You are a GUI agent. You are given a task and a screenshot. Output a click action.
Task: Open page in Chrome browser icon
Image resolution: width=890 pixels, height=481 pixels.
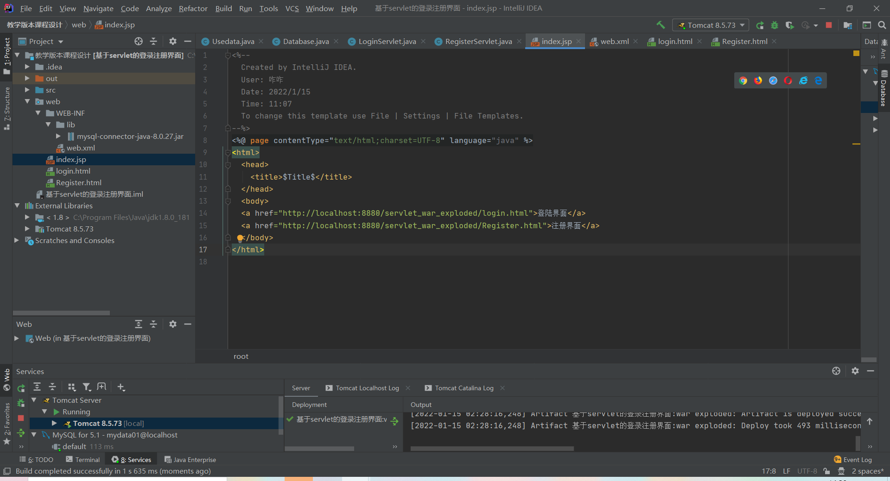[743, 81]
